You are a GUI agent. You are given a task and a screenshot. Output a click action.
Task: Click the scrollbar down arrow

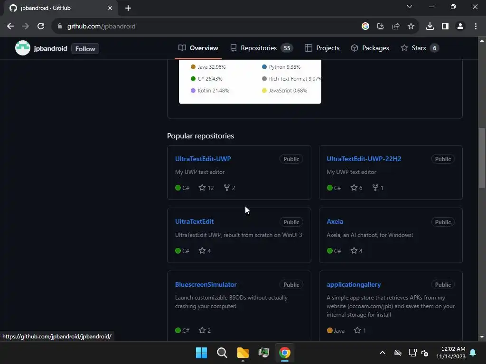[482, 337]
